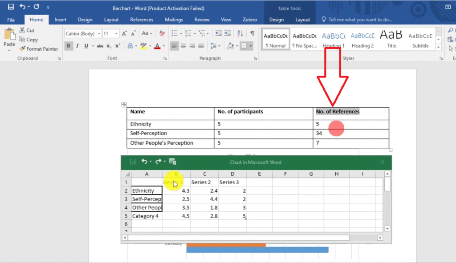Clear all formatting with the eraser icon
The height and width of the screenshot is (263, 456).
coord(162,34)
